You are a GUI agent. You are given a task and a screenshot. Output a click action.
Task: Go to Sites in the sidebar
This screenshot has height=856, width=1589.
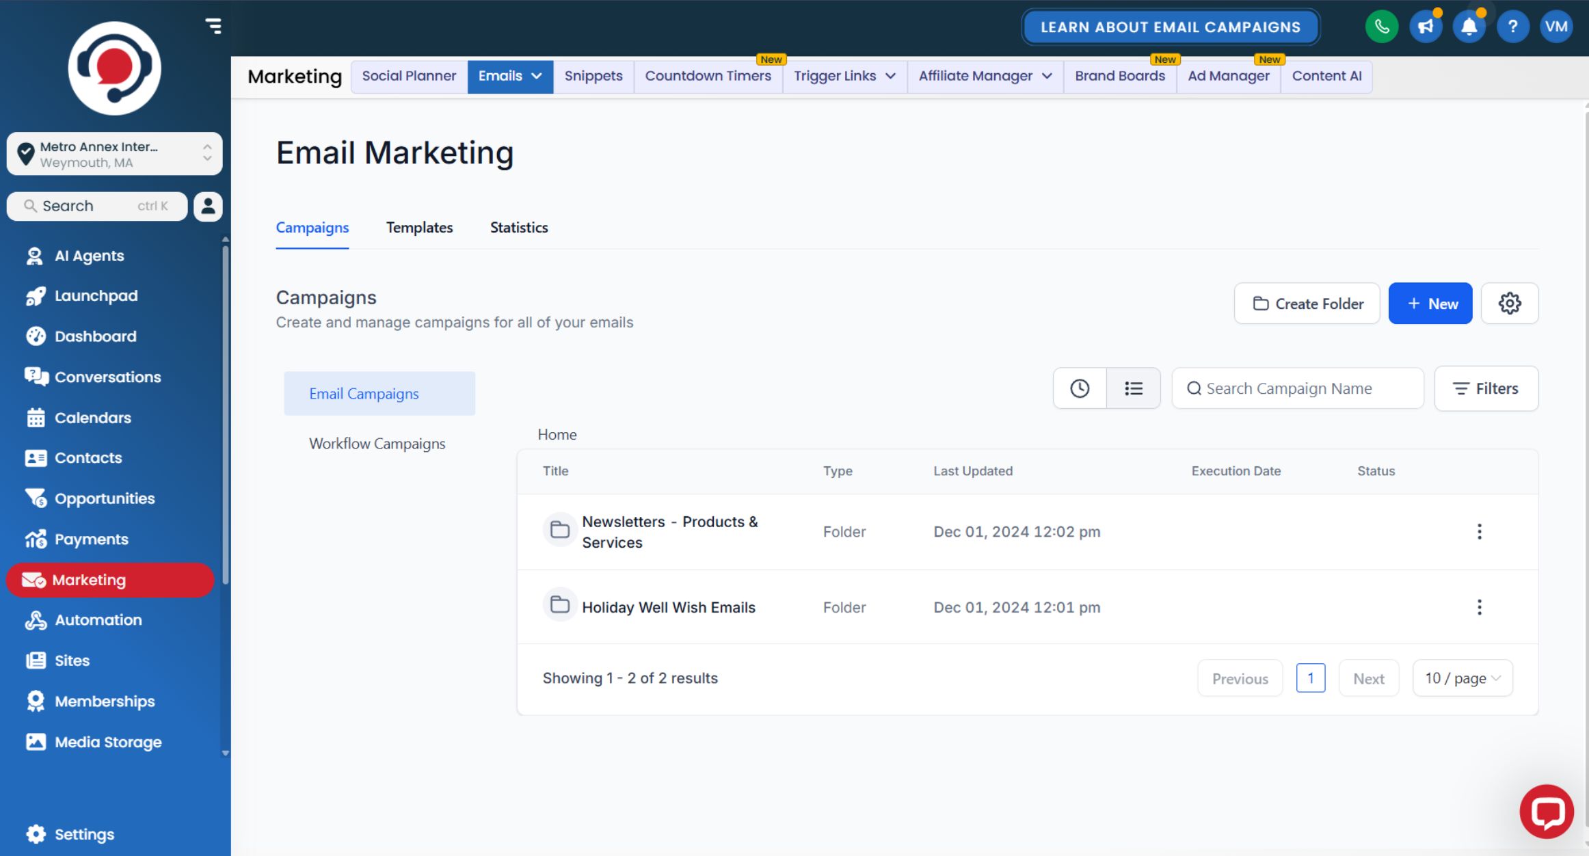point(72,660)
